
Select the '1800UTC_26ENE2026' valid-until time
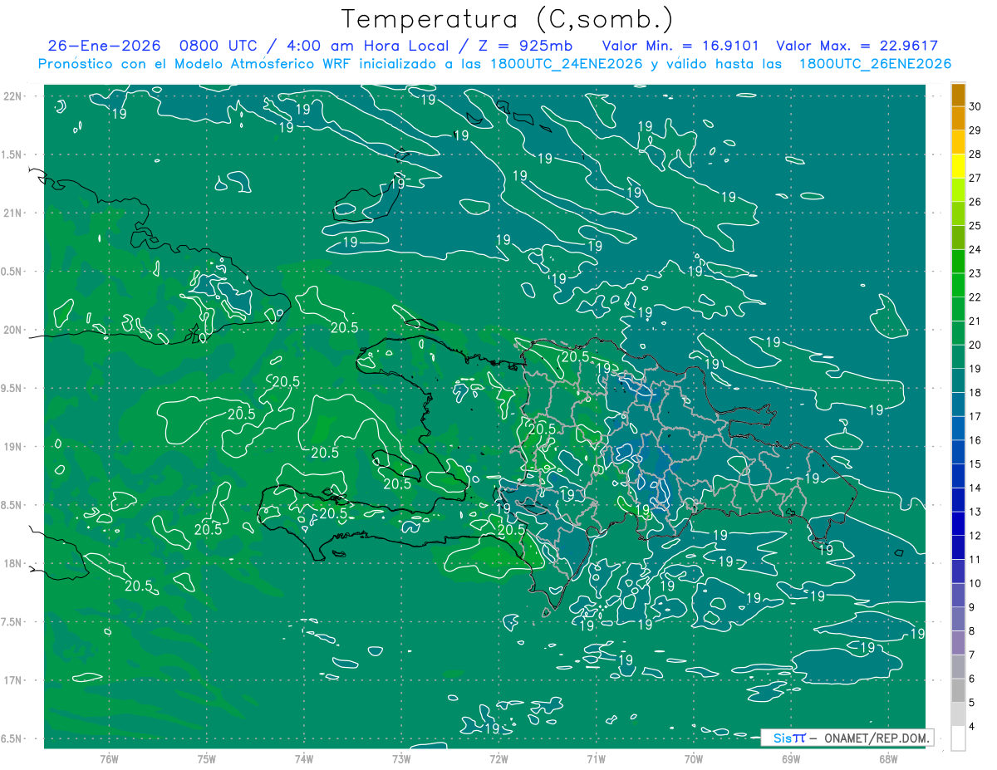pyautogui.click(x=875, y=64)
